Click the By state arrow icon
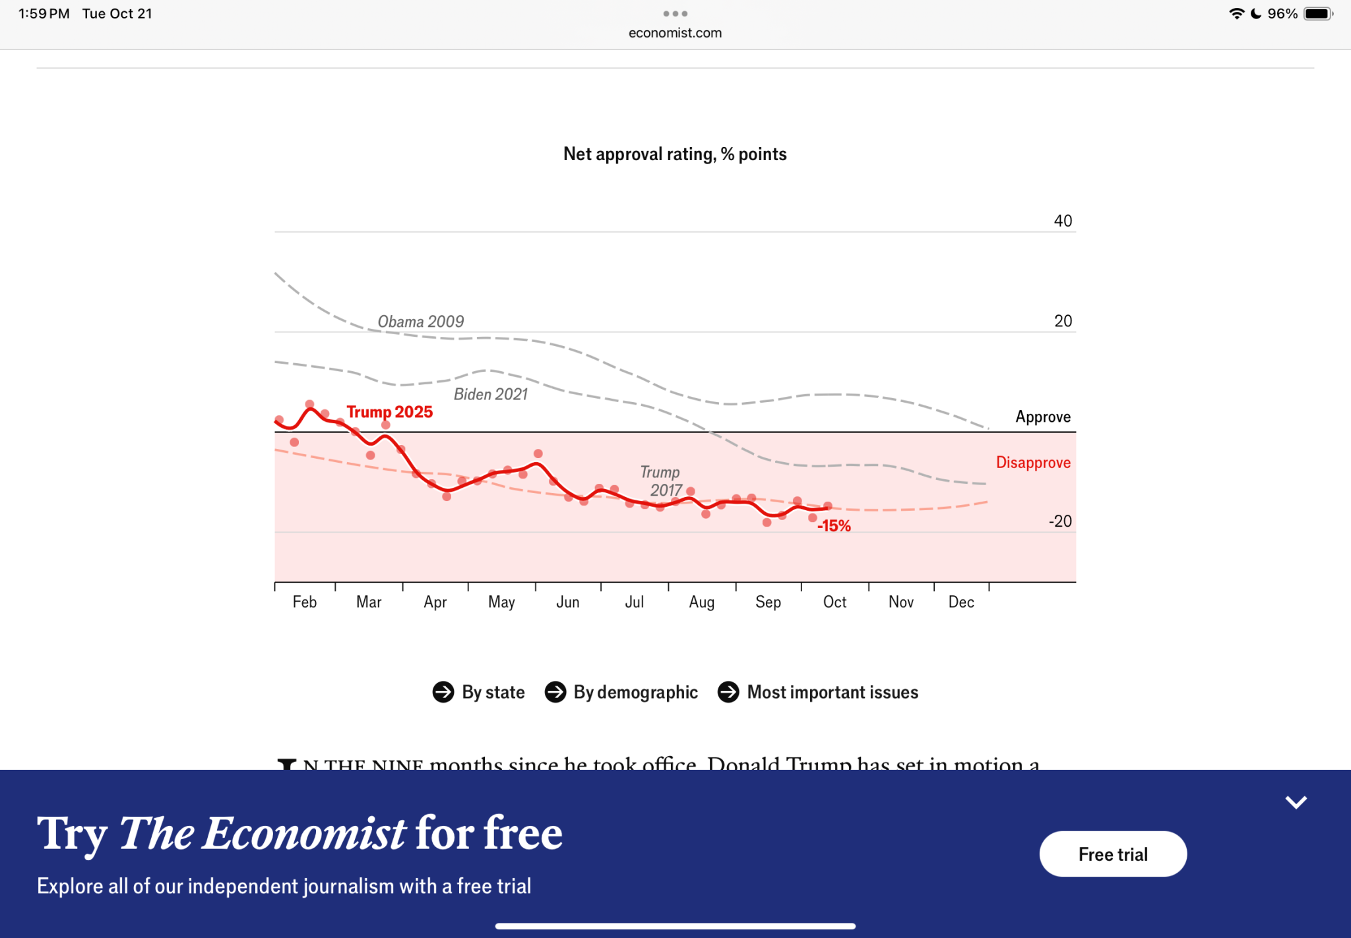The image size is (1351, 938). 443,692
